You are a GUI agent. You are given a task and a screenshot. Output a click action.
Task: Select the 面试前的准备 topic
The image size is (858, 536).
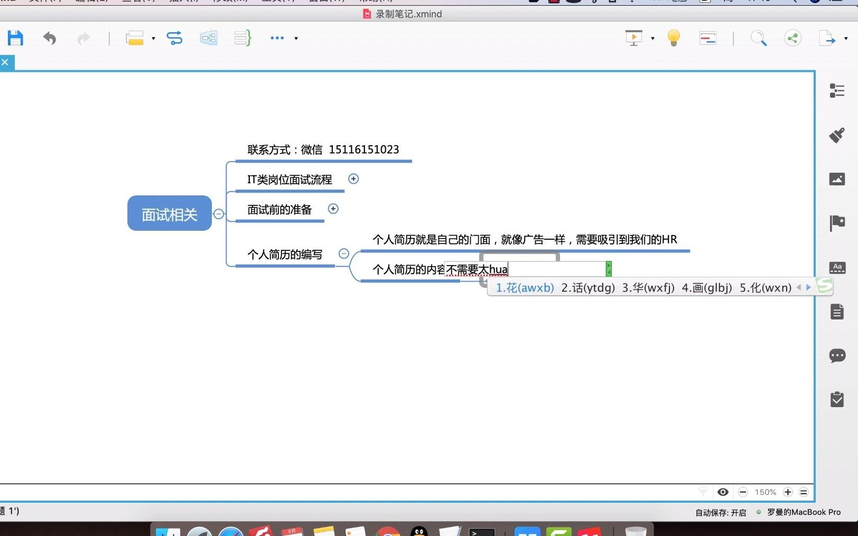click(x=279, y=210)
